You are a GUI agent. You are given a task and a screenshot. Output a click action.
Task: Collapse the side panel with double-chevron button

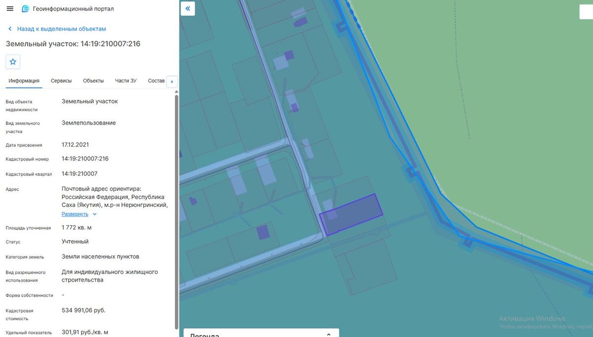click(x=188, y=8)
